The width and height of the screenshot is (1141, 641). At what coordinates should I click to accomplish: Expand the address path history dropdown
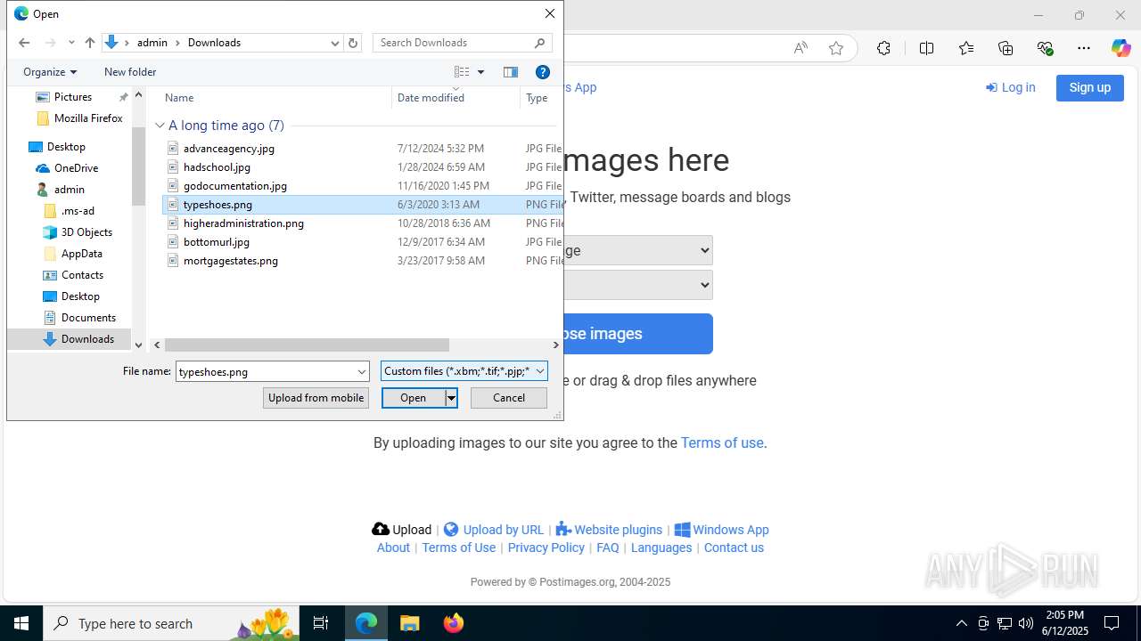[x=335, y=43]
